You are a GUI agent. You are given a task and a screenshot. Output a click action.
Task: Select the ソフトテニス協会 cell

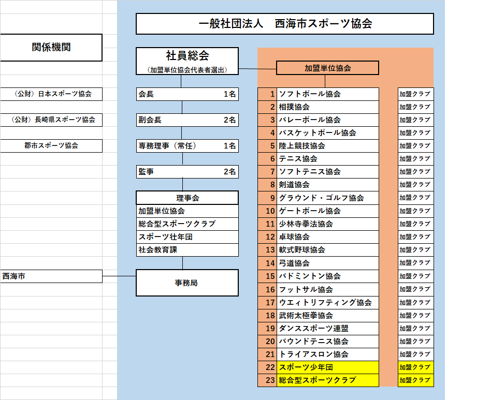tap(328, 172)
